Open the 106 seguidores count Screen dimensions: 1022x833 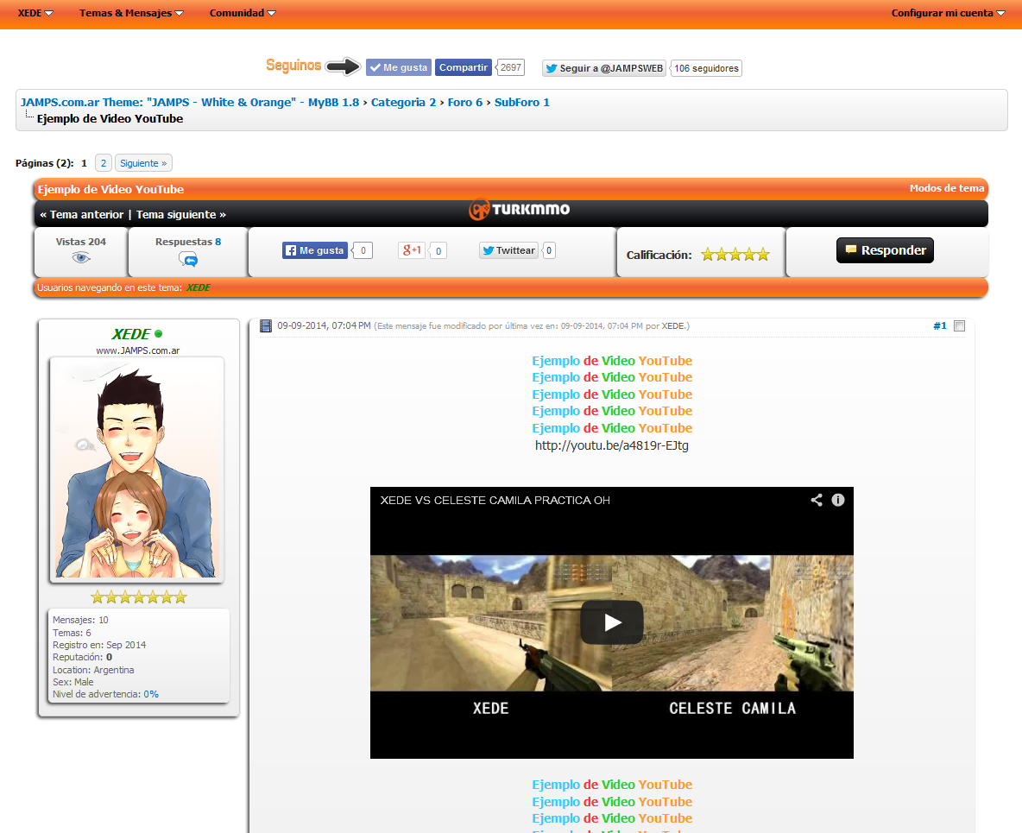[x=706, y=68]
